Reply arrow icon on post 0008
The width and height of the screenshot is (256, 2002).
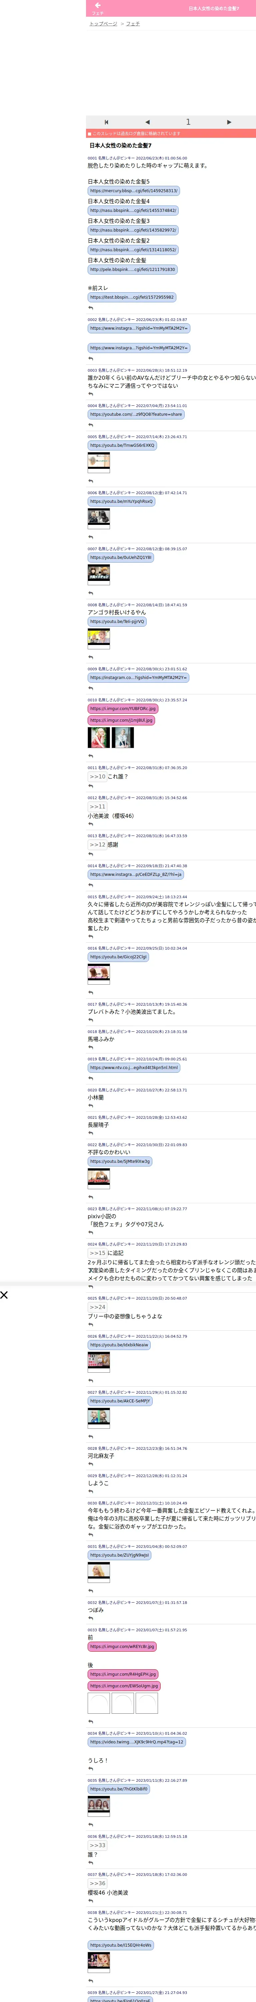point(91,657)
